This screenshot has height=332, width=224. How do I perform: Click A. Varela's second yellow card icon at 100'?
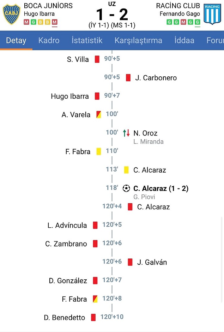(99, 115)
